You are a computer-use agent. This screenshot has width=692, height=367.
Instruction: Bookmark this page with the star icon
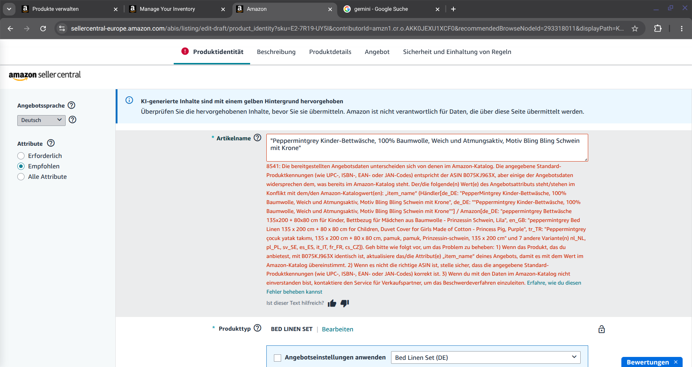pyautogui.click(x=635, y=28)
